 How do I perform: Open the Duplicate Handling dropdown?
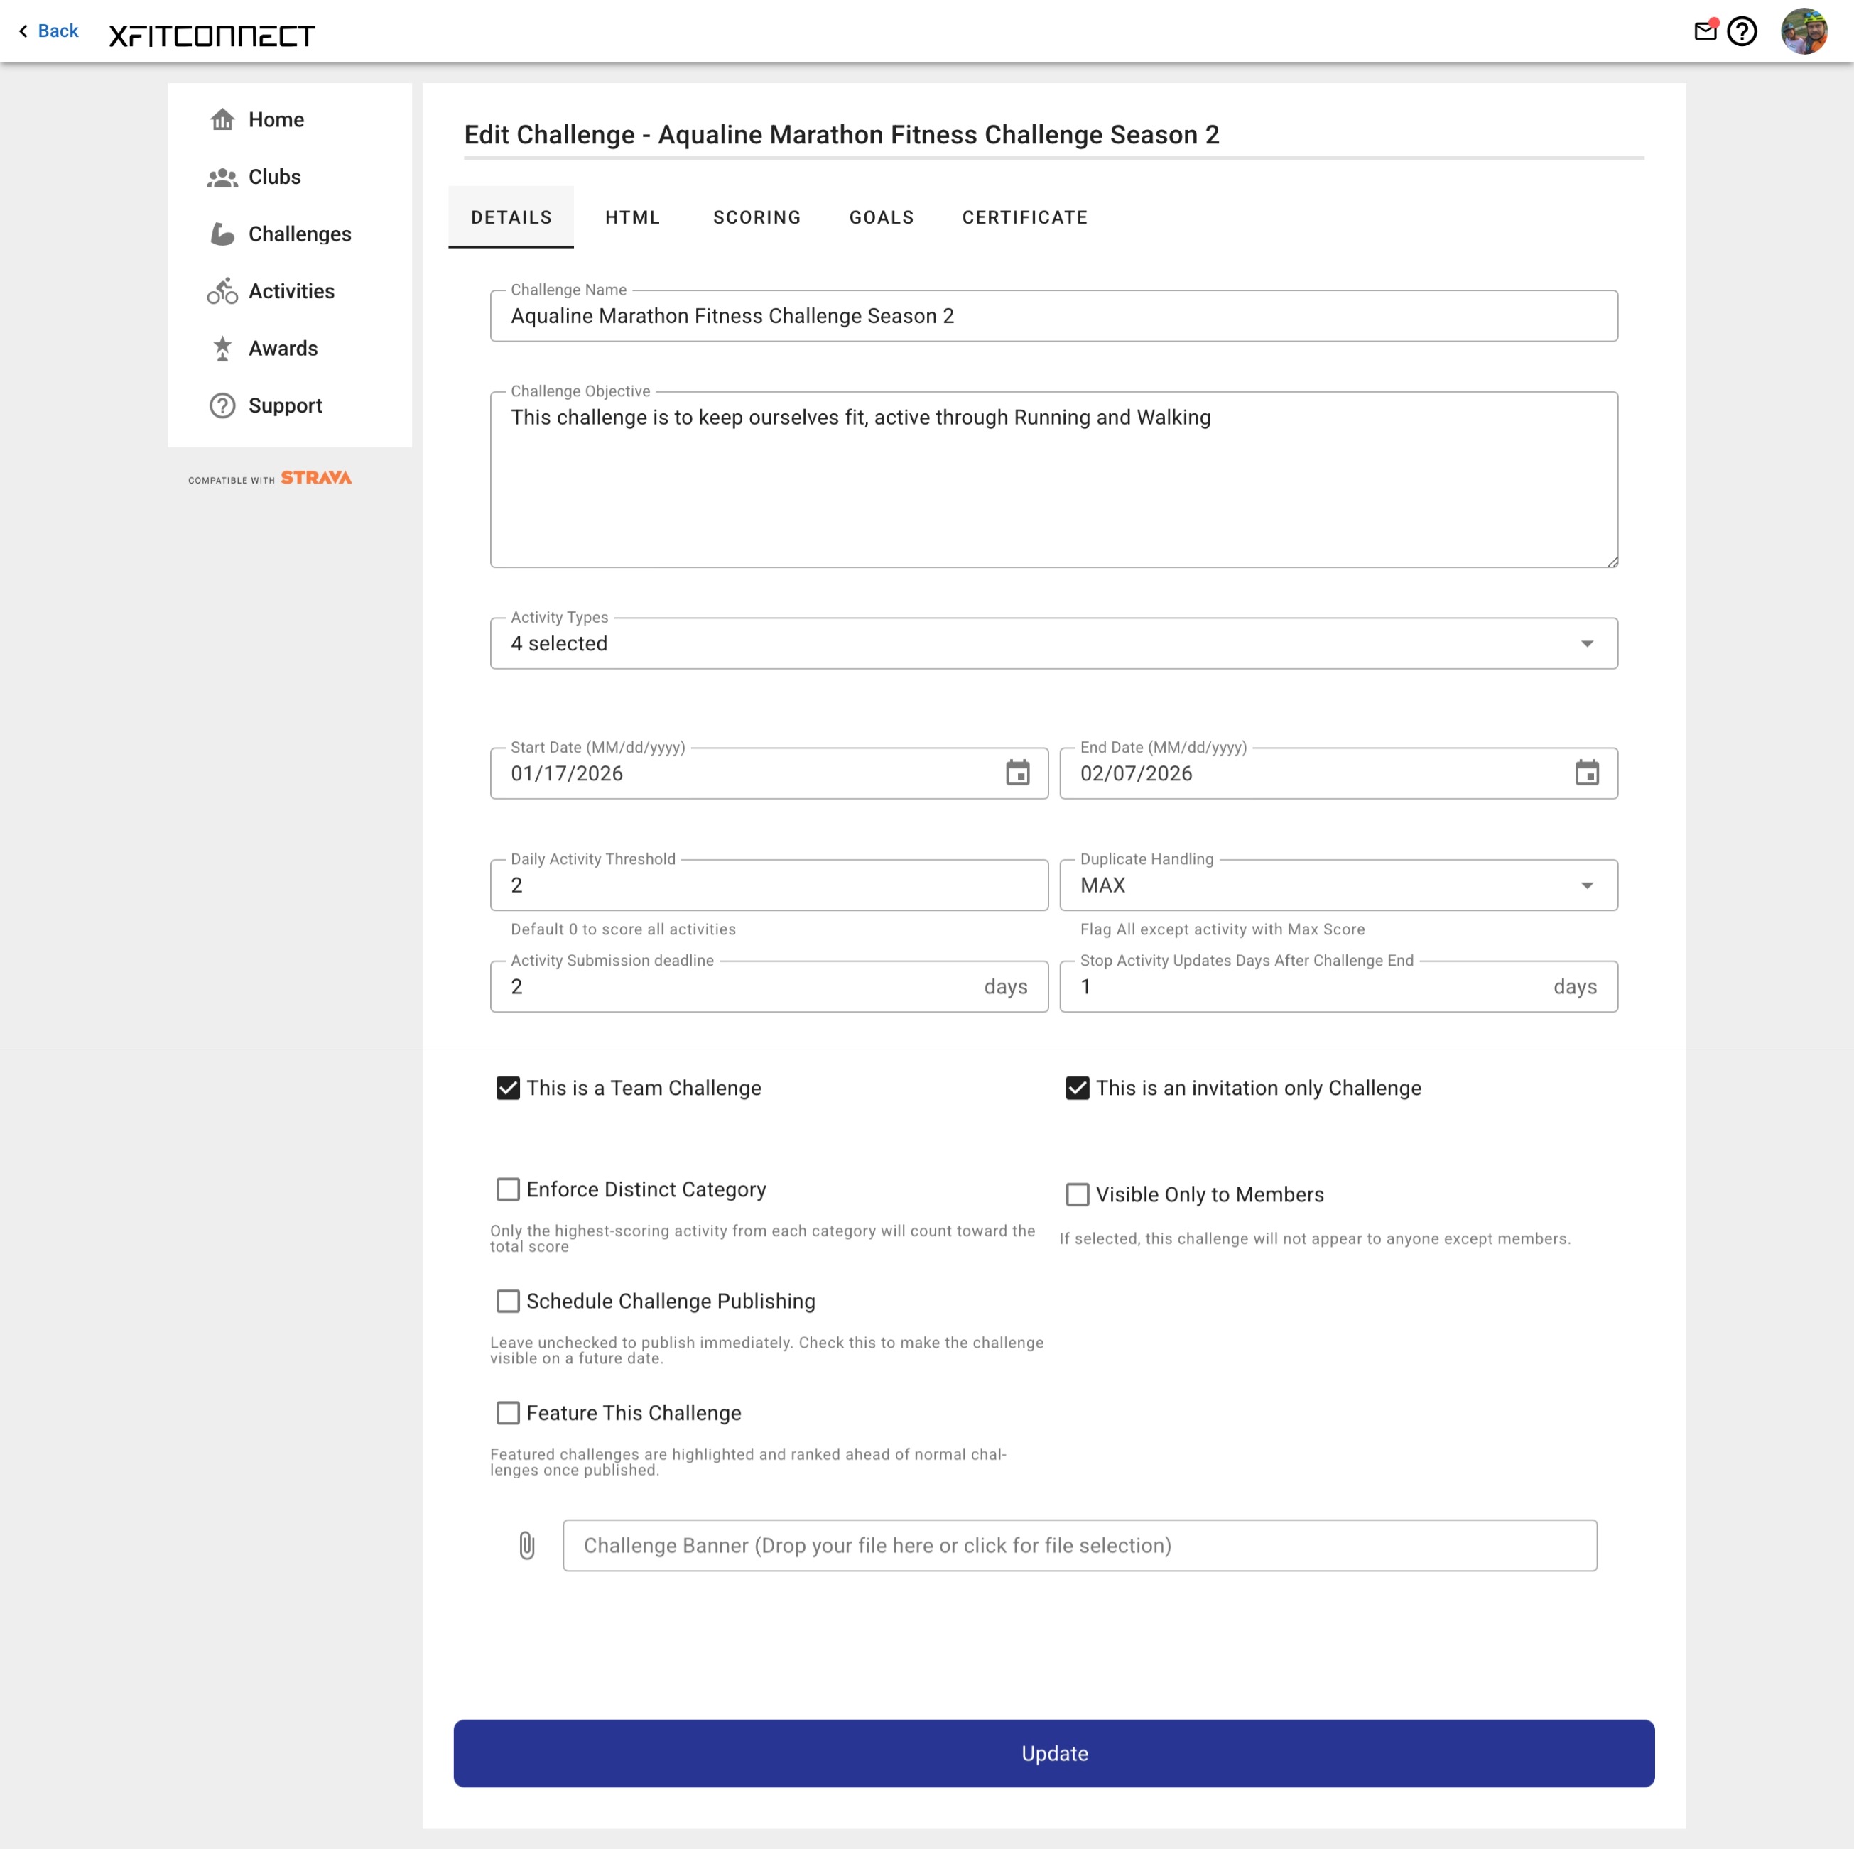[1586, 885]
